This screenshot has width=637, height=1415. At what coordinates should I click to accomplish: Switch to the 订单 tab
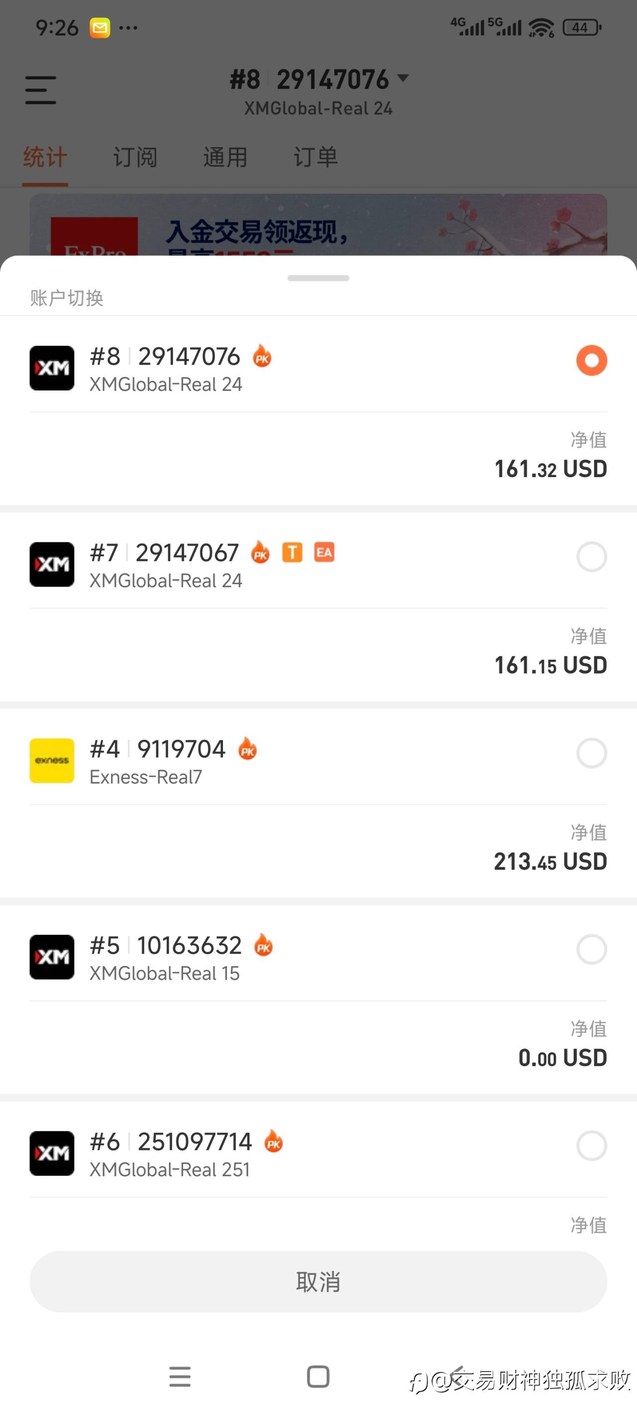click(x=316, y=158)
